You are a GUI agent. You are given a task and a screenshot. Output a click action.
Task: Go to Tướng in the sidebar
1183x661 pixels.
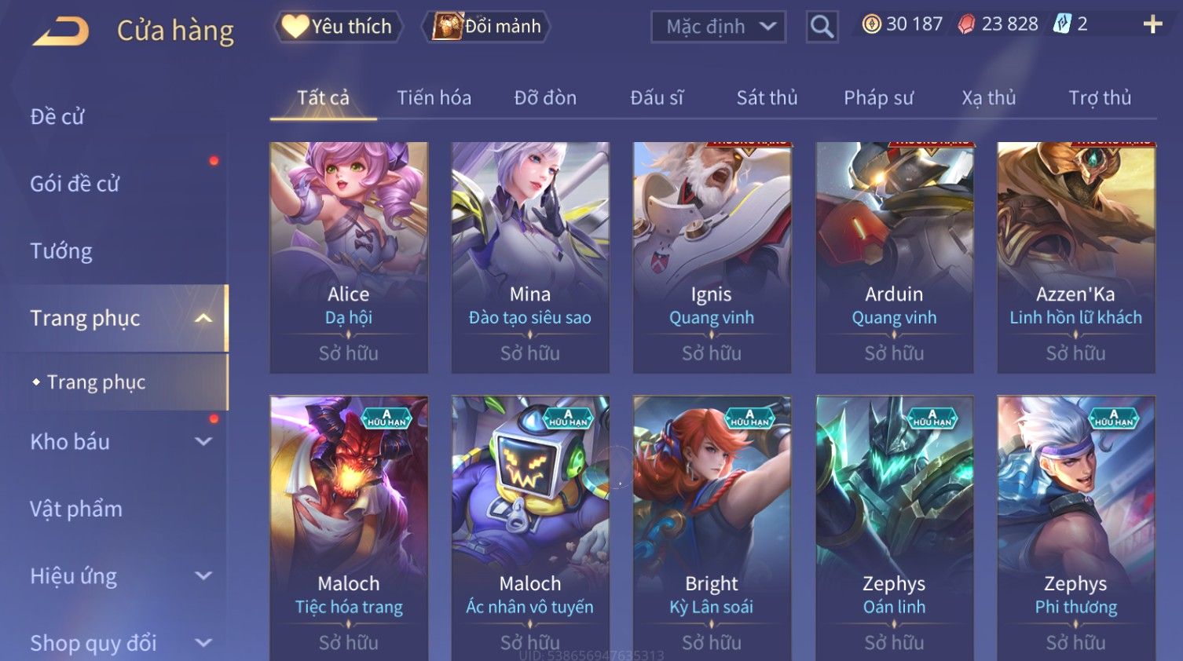point(61,251)
